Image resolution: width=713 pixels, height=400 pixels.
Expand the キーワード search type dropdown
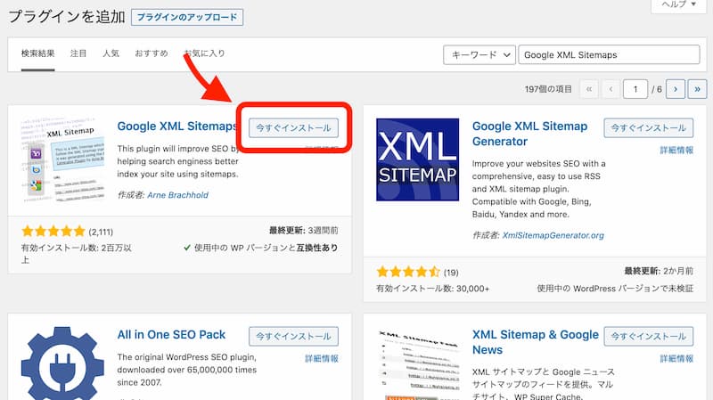click(x=479, y=55)
